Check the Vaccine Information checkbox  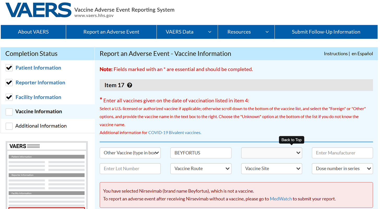9,112
